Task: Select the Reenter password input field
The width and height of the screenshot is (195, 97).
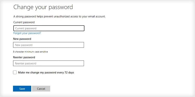Action: tap(49, 63)
